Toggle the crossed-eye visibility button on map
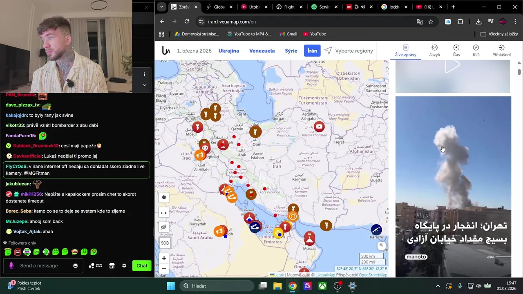The width and height of the screenshot is (523, 294). 164,227
